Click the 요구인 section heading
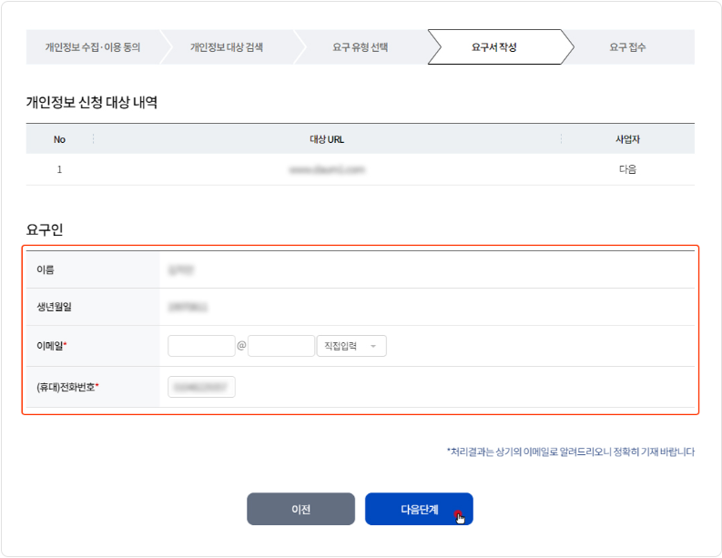Image resolution: width=722 pixels, height=558 pixels. click(x=45, y=229)
